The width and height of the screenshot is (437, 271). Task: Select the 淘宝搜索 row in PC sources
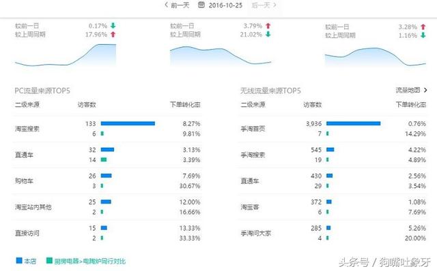point(108,129)
